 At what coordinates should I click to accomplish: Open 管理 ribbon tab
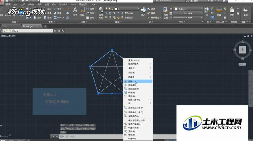coord(47,4)
